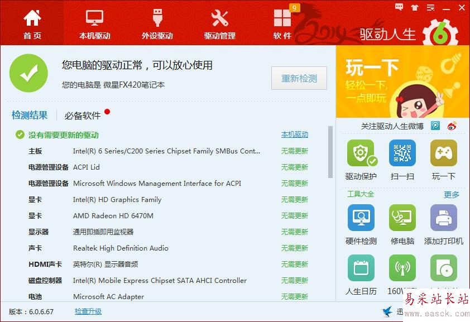The image size is (470, 322).
Task: Click the Xunlei bird icon
Action: (387, 311)
